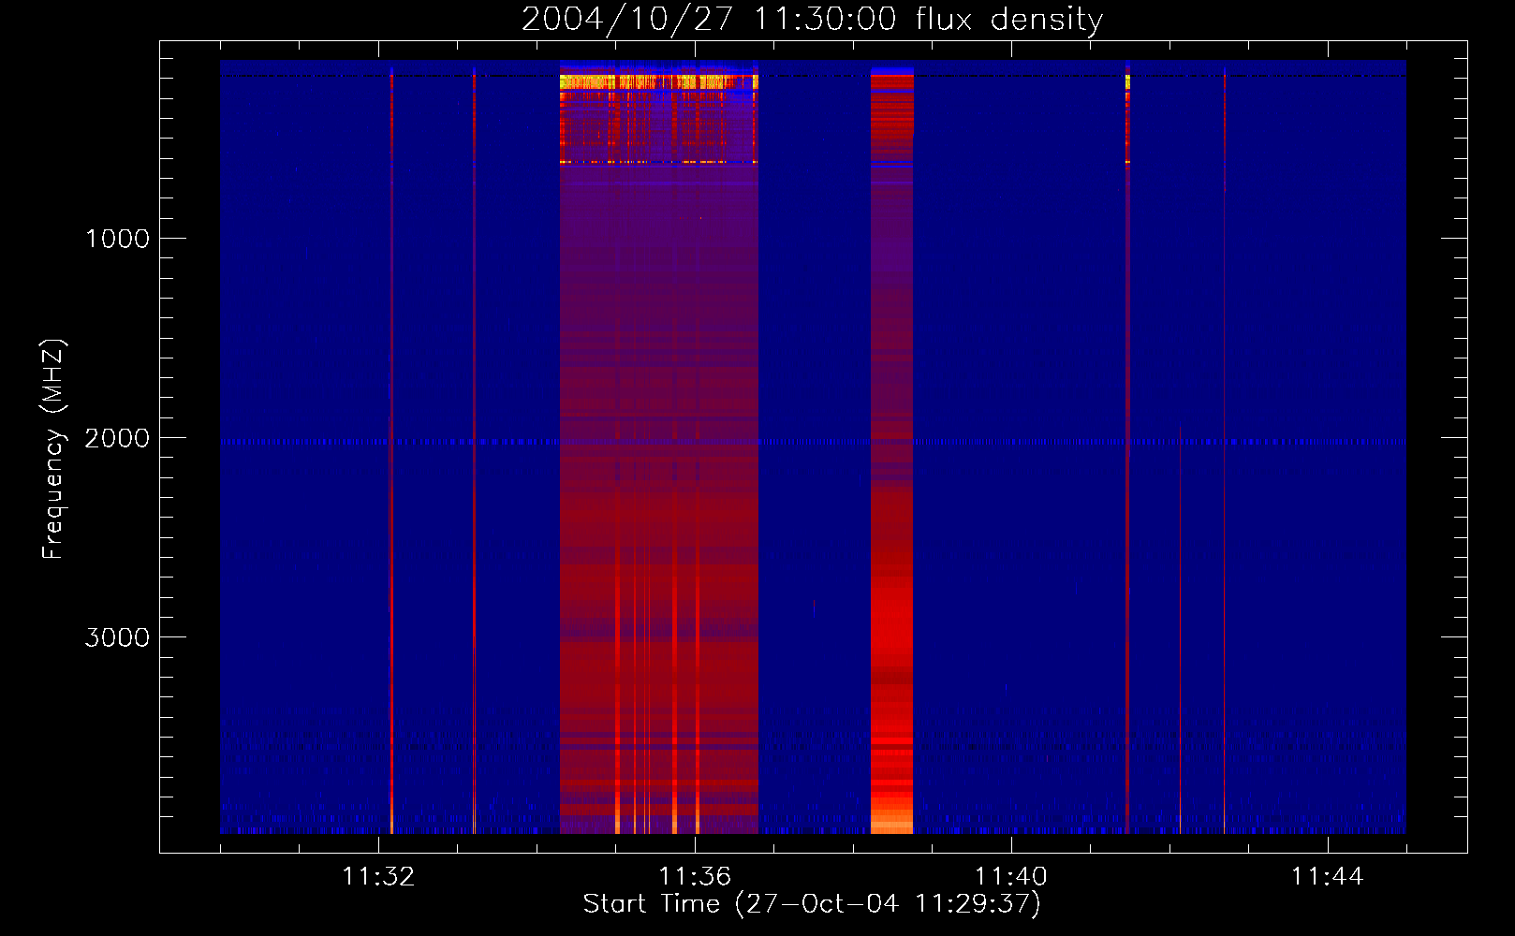The image size is (1515, 936).
Task: Click the plot title "2004/10/27 11:30:00 flux density"
Action: (812, 20)
